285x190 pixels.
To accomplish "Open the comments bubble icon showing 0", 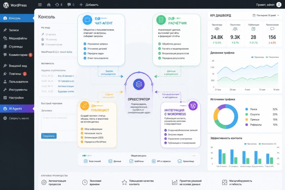I will pos(69,5).
